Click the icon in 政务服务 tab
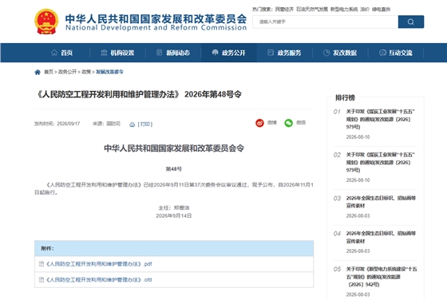Screen dimensions: 447x300 coord(271,53)
